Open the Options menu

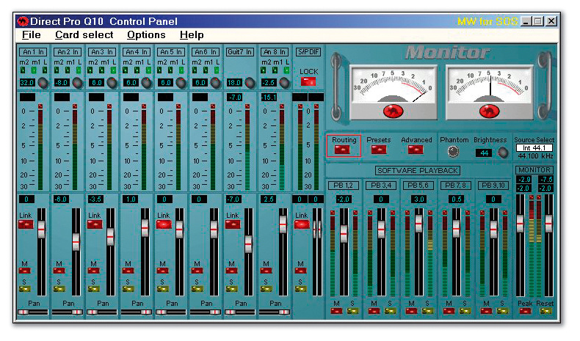[x=146, y=34]
